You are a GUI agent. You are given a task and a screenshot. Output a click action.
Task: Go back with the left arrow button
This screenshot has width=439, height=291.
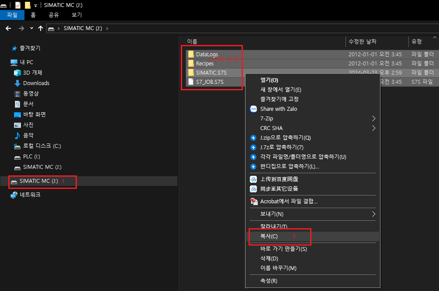pos(8,28)
